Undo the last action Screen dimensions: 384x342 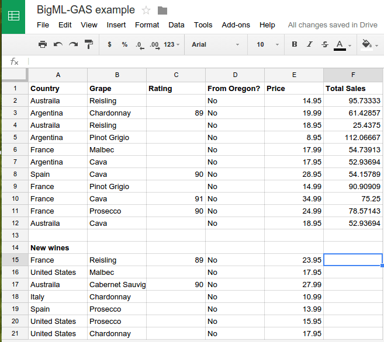58,44
